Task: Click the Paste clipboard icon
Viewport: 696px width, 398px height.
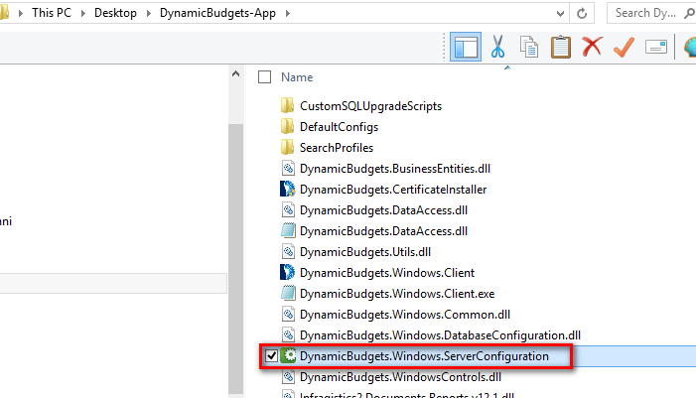Action: point(561,47)
